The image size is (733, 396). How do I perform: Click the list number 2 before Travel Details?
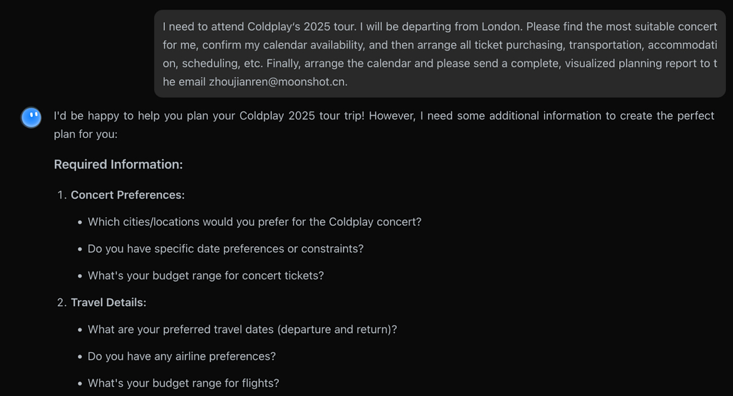click(61, 302)
